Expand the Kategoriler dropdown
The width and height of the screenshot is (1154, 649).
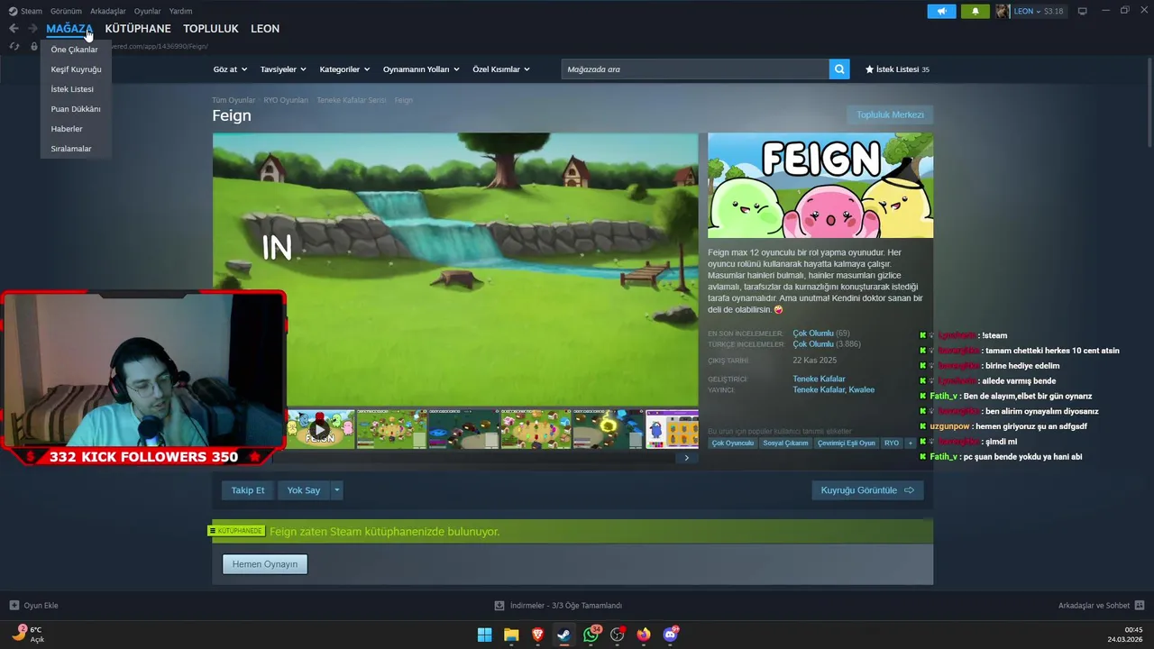coord(344,69)
